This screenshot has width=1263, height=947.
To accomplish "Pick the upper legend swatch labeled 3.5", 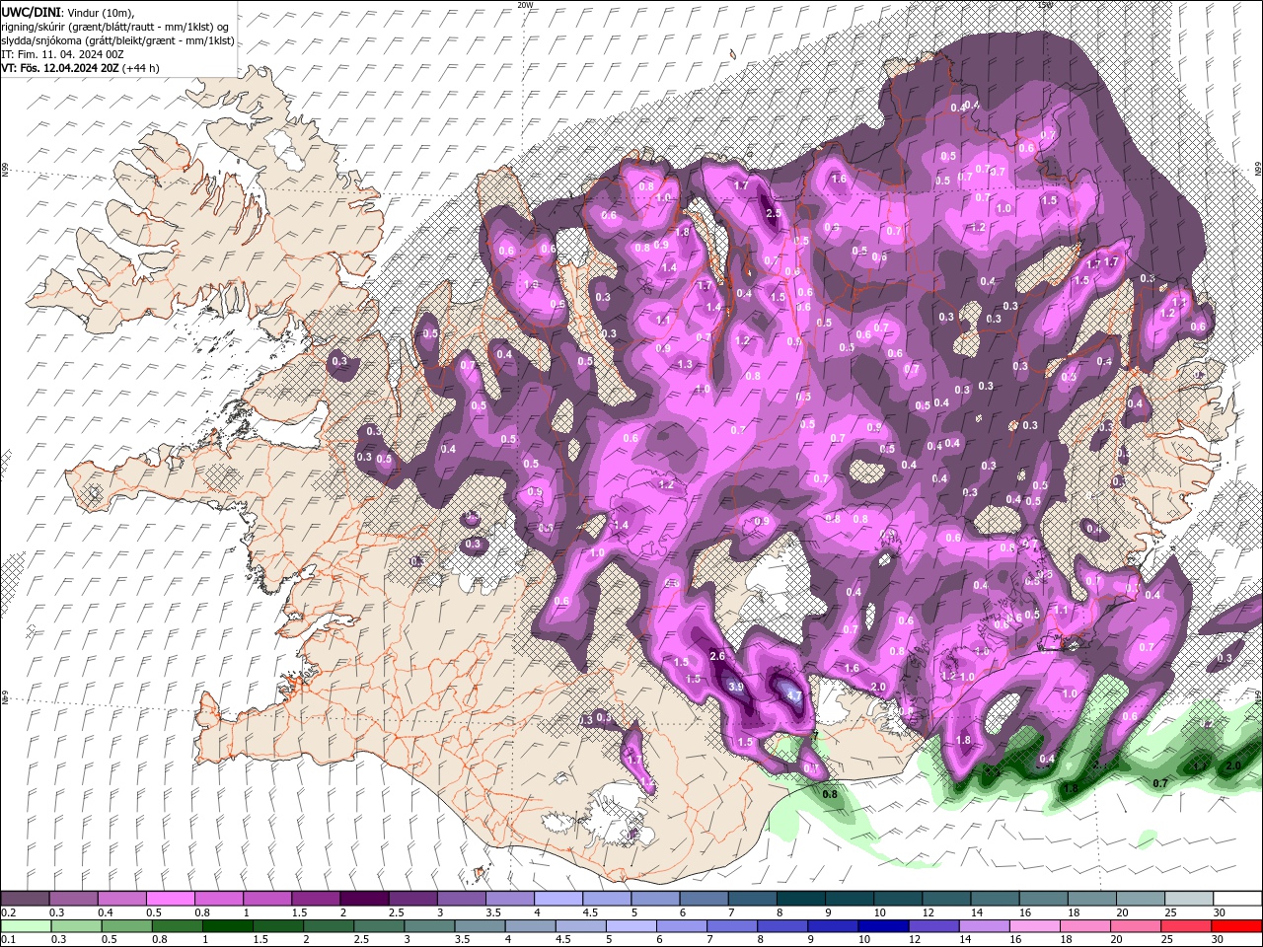I will [509, 899].
